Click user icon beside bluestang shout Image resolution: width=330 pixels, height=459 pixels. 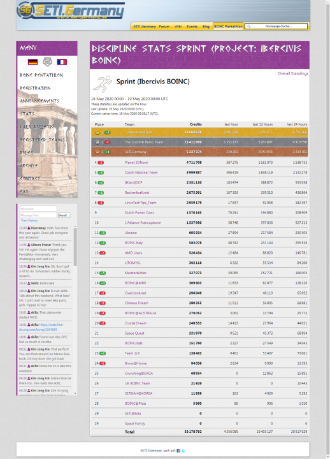(29, 228)
